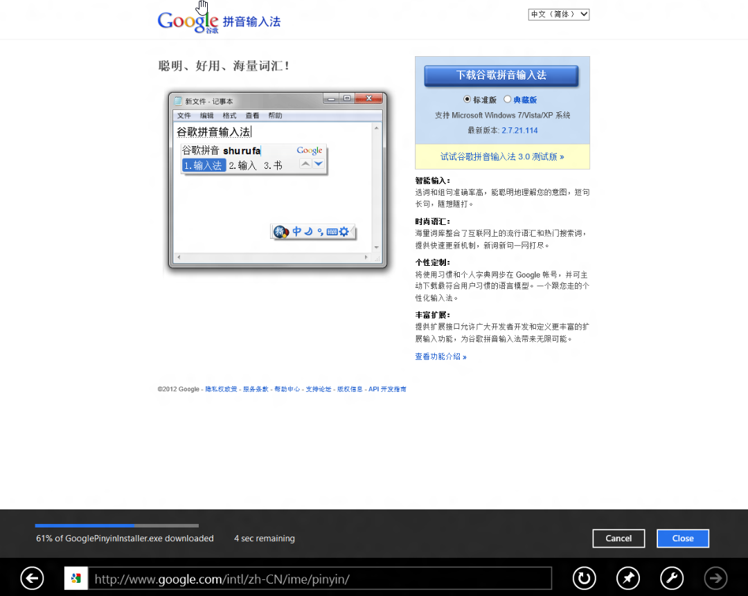Open the version 2.7.21.114 link

(x=519, y=130)
